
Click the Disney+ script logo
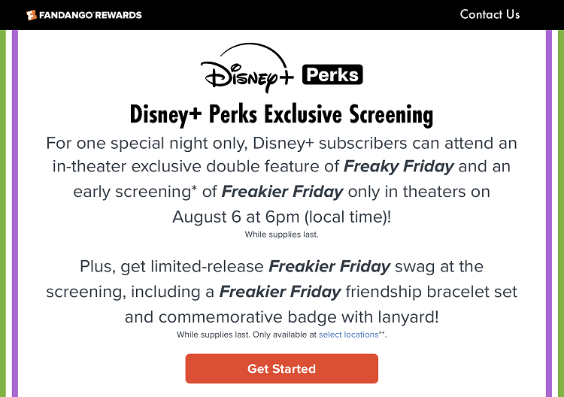click(x=247, y=68)
